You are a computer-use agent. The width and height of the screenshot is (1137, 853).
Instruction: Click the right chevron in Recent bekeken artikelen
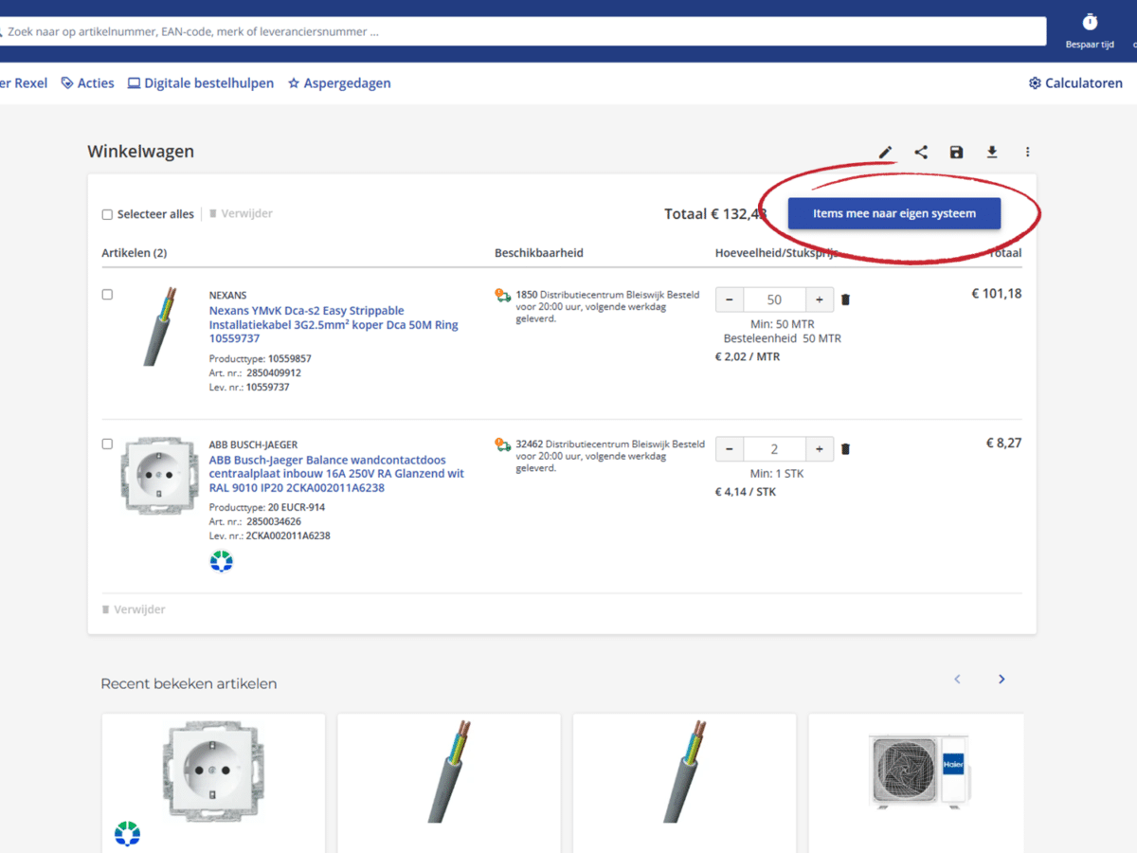[1002, 679]
